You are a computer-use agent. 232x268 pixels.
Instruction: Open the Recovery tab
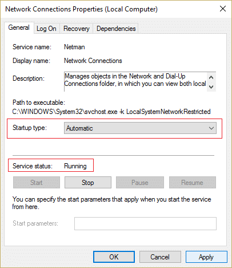(77, 29)
